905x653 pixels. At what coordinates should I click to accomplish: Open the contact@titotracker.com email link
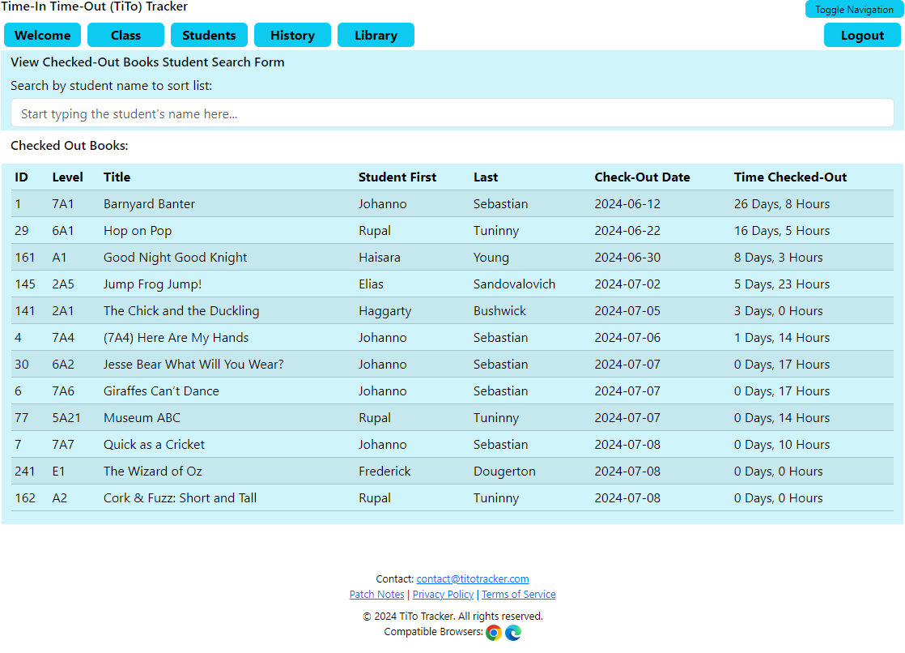point(473,579)
